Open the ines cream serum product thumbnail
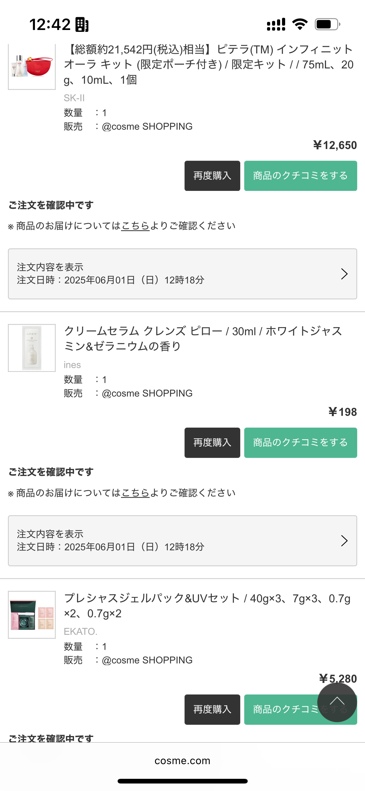Screen dimensions: 365x791 (32, 348)
